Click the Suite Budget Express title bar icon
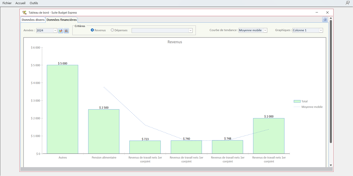The height and width of the screenshot is (176, 353). coord(24,13)
